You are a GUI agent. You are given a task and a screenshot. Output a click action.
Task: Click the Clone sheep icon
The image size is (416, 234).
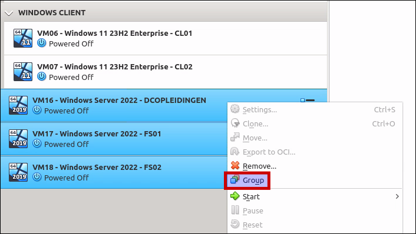click(x=235, y=123)
